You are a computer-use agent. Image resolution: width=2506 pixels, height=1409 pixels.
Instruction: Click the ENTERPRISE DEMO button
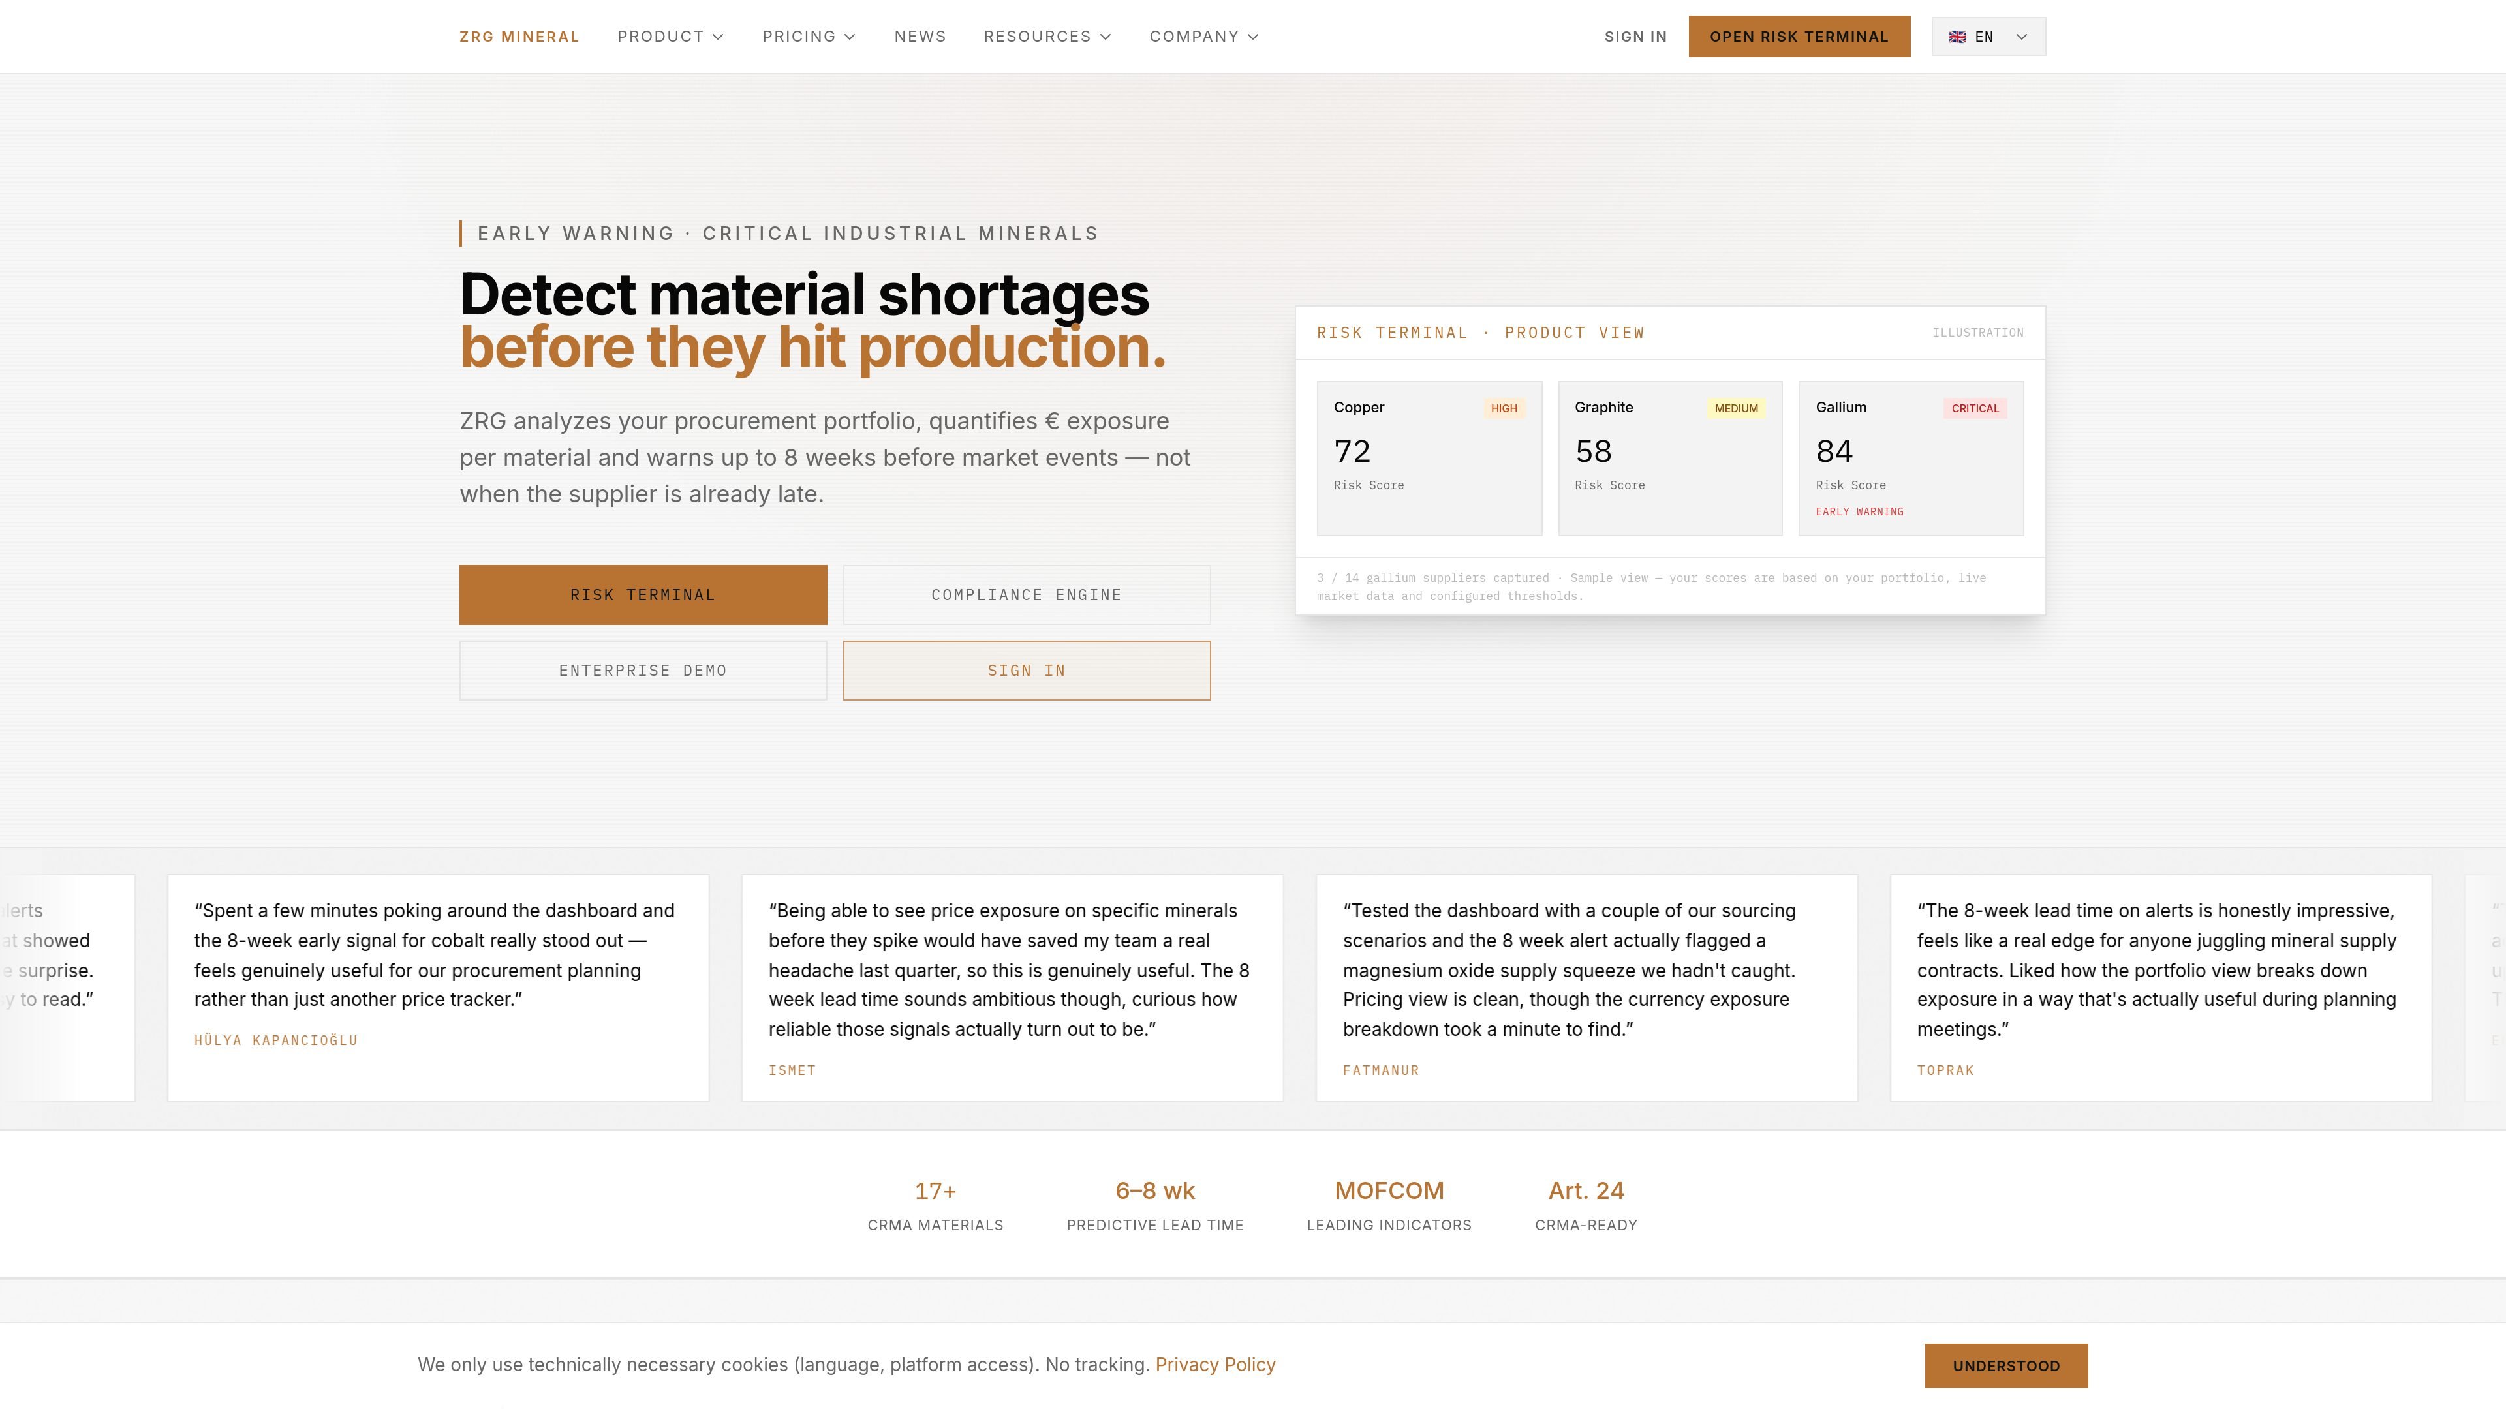(x=643, y=671)
